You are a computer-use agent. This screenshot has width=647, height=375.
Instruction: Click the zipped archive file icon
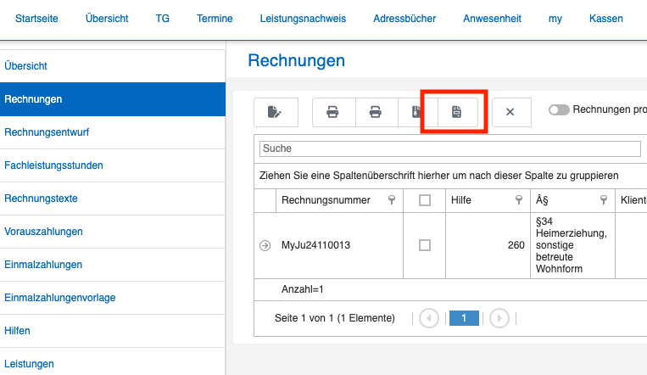(416, 112)
